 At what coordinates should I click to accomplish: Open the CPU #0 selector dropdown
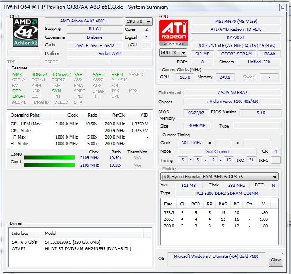(x=138, y=22)
